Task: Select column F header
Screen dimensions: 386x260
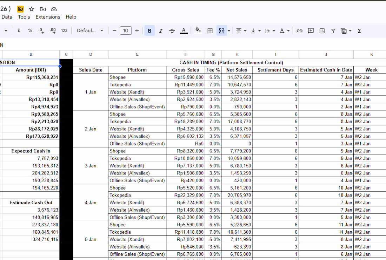Action: (x=186, y=54)
